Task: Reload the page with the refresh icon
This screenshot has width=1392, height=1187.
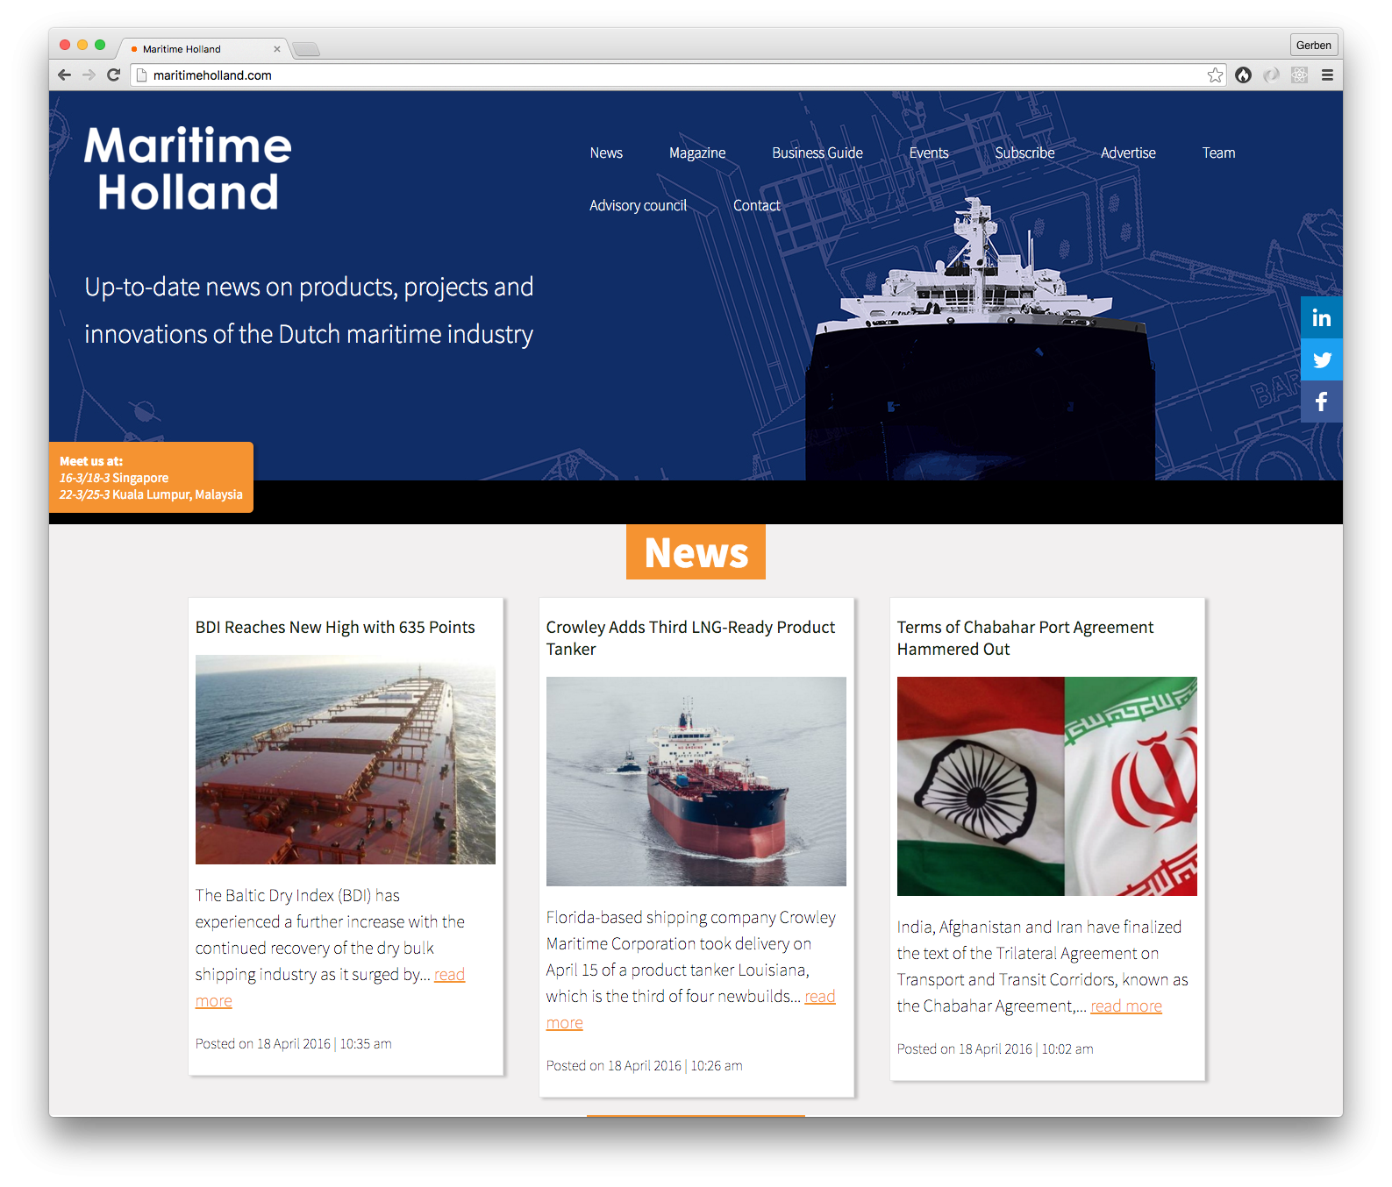Action: click(113, 75)
